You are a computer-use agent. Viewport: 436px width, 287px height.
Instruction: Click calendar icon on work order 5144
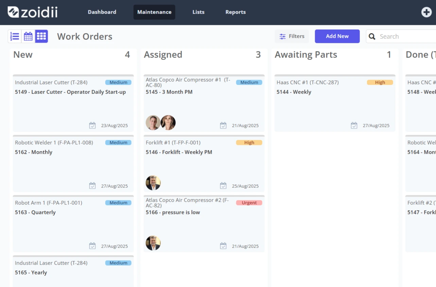click(354, 125)
